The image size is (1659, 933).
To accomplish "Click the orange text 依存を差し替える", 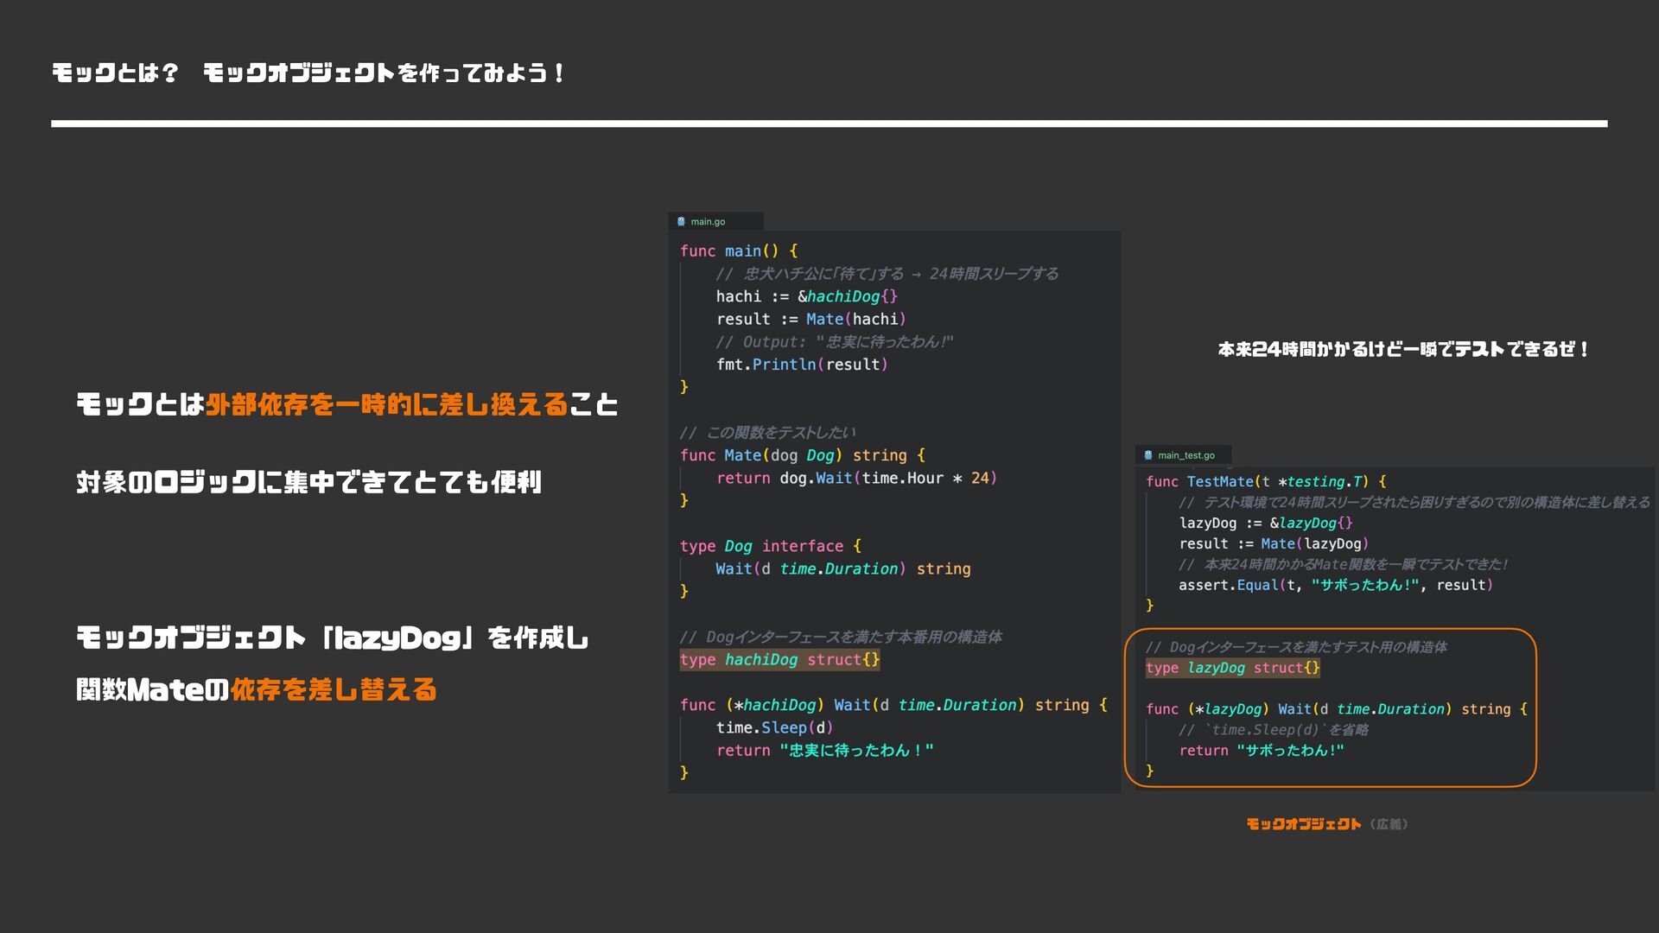I will 334,690.
